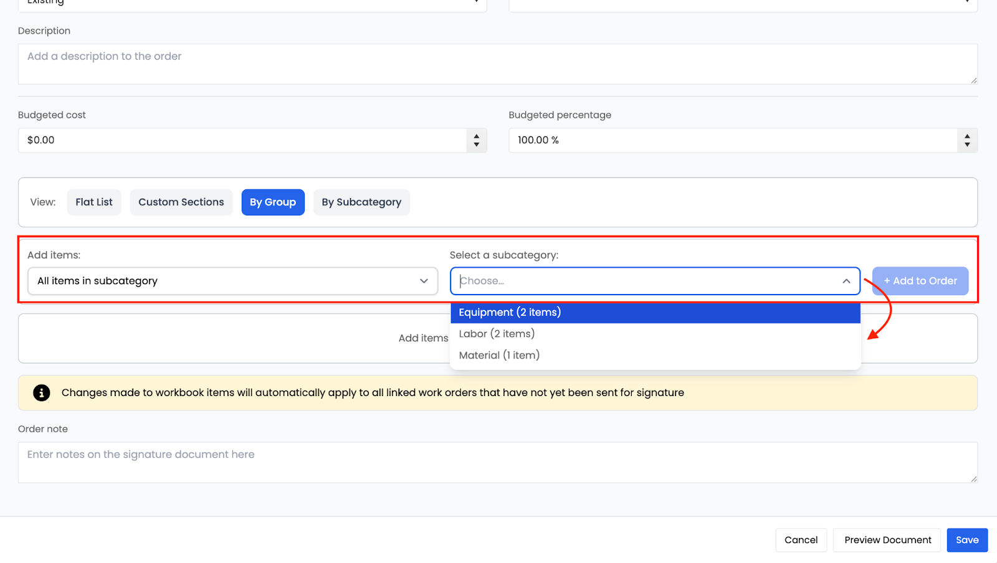Decrease Budgeted percentage with down arrow

point(967,144)
